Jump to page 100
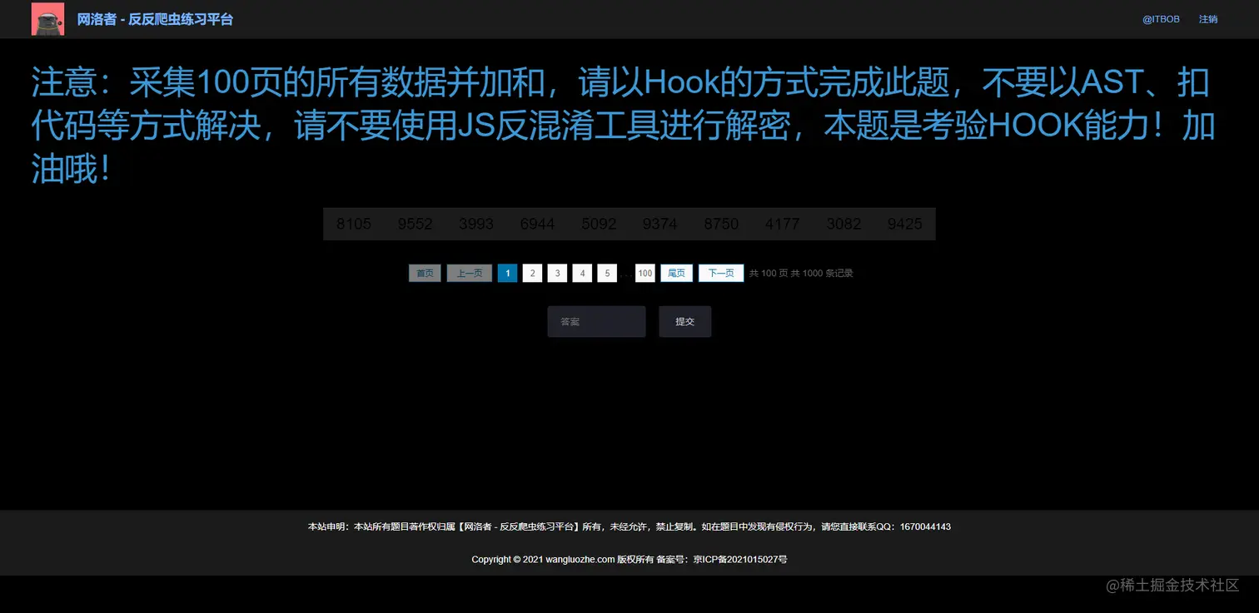Image resolution: width=1259 pixels, height=613 pixels. (x=645, y=273)
